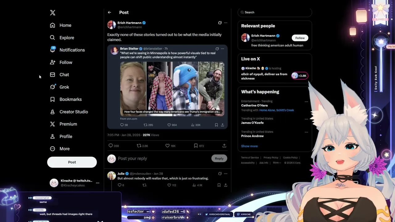Click the Post your reply field
Viewport: 395px width, 222px height.
click(x=163, y=158)
